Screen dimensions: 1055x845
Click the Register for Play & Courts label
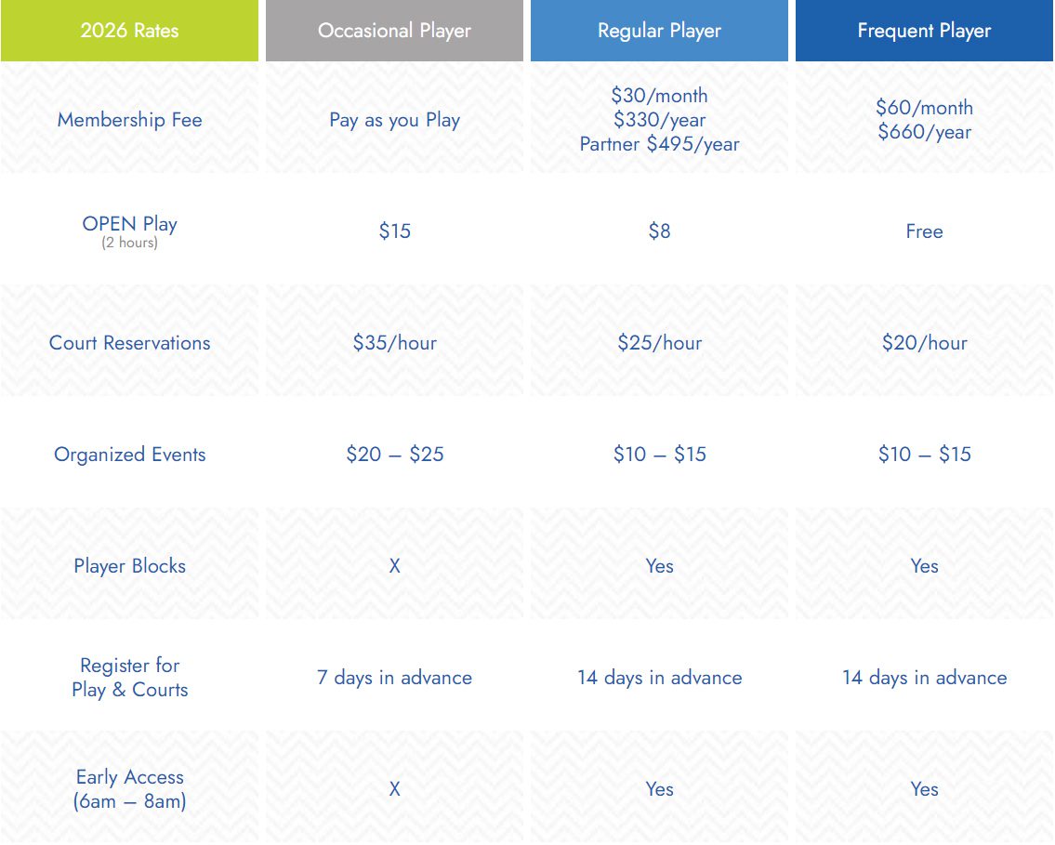[x=129, y=678]
